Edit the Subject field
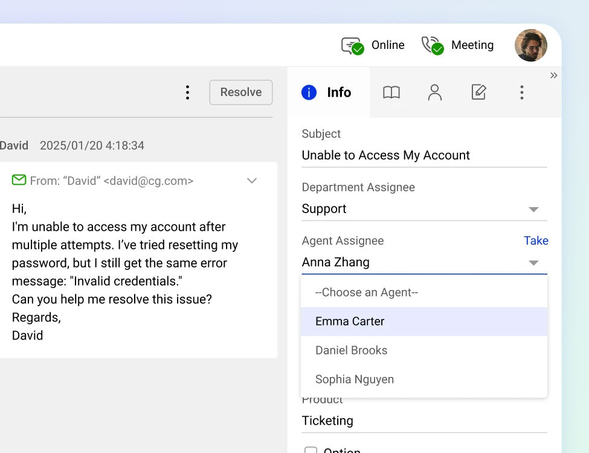Screen dimensions: 589x453 click(x=424, y=155)
